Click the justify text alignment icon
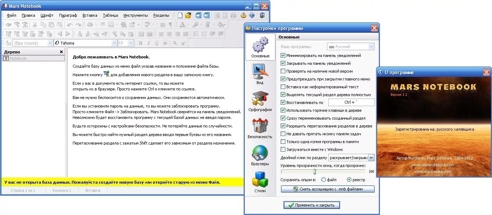This screenshot has width=492, height=215. tap(186, 34)
